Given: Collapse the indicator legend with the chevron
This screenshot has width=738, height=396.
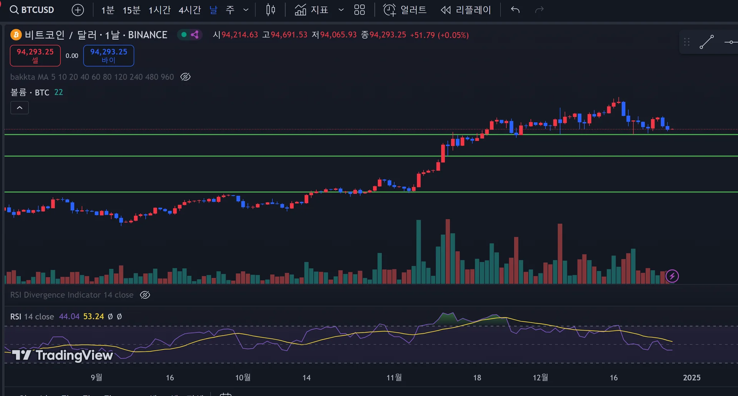Looking at the screenshot, I should (20, 108).
